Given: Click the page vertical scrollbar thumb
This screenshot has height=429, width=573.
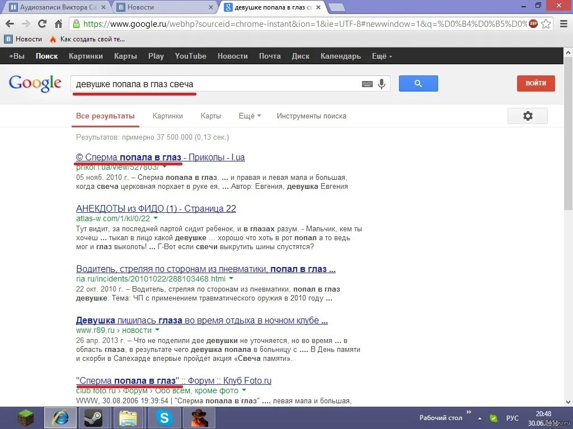Looking at the screenshot, I should [568, 134].
